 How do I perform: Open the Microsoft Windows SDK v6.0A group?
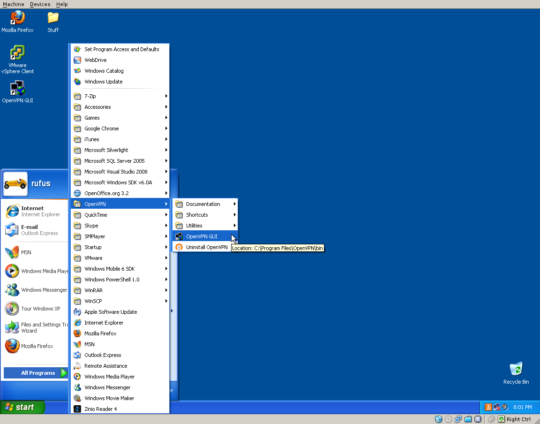coord(120,182)
